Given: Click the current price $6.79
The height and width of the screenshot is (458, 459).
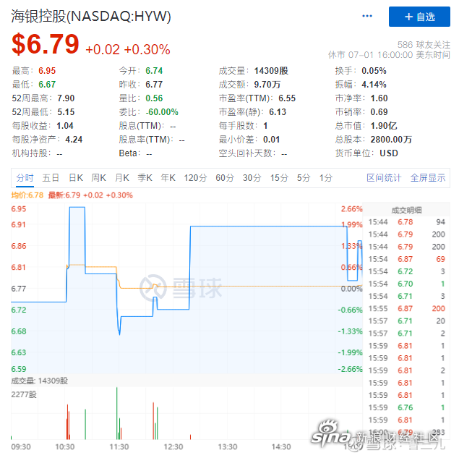Looking at the screenshot, I should coord(46,44).
